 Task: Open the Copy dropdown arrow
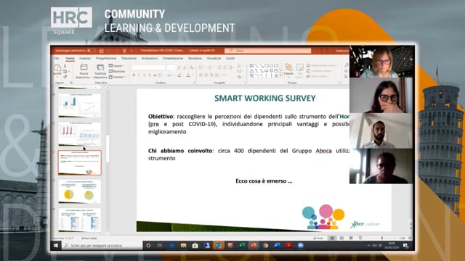pos(69,71)
